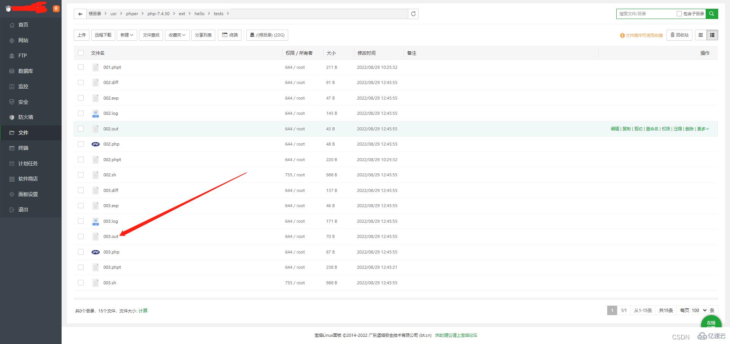Click the file icon of 003.out
This screenshot has width=730, height=344.
coord(95,236)
